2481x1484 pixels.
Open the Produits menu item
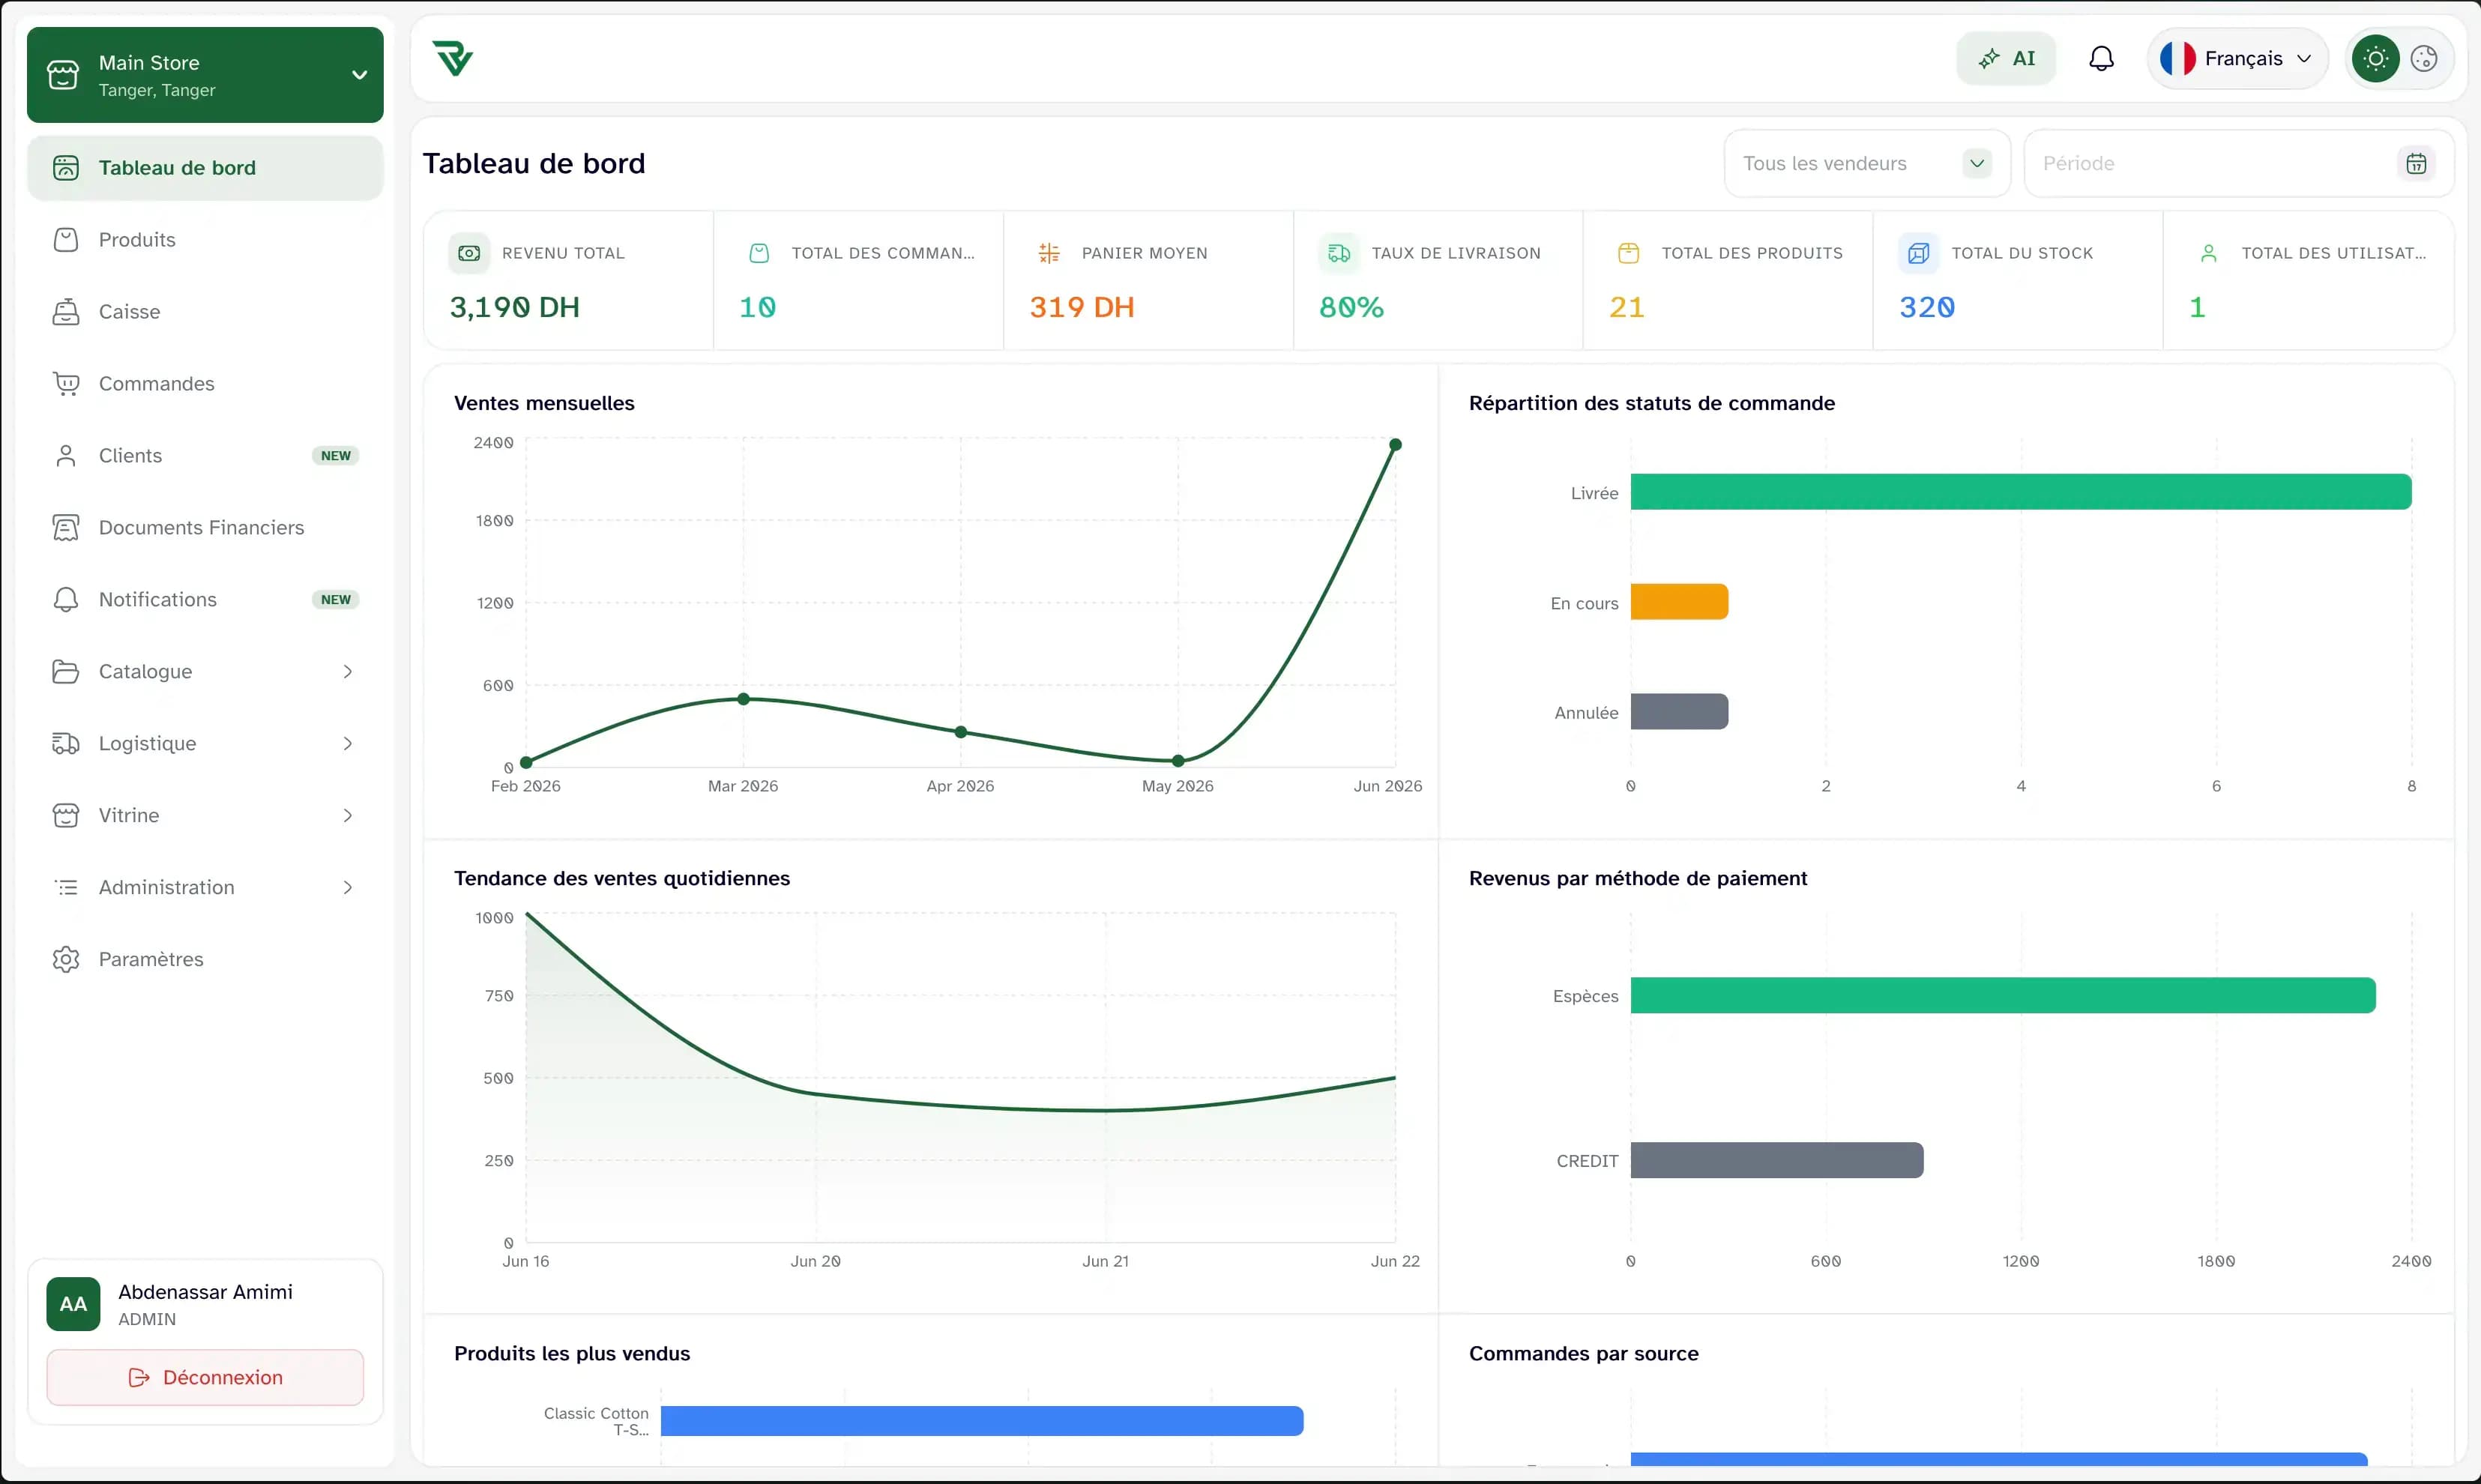205,240
